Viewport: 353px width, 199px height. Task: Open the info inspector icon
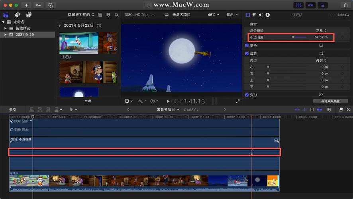point(268,15)
